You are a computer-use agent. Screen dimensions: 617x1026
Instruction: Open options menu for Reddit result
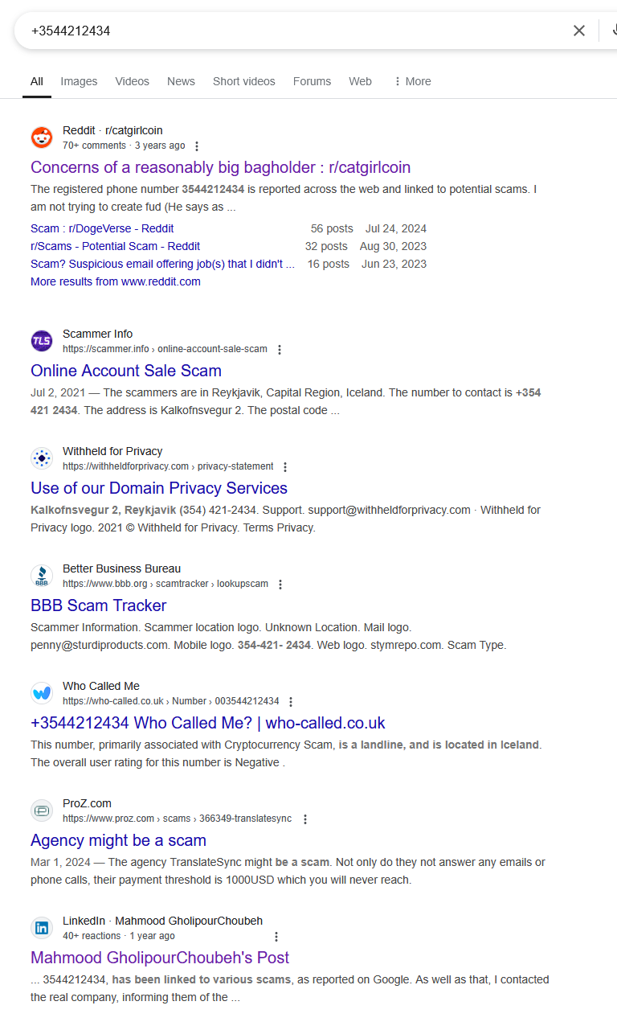point(197,146)
